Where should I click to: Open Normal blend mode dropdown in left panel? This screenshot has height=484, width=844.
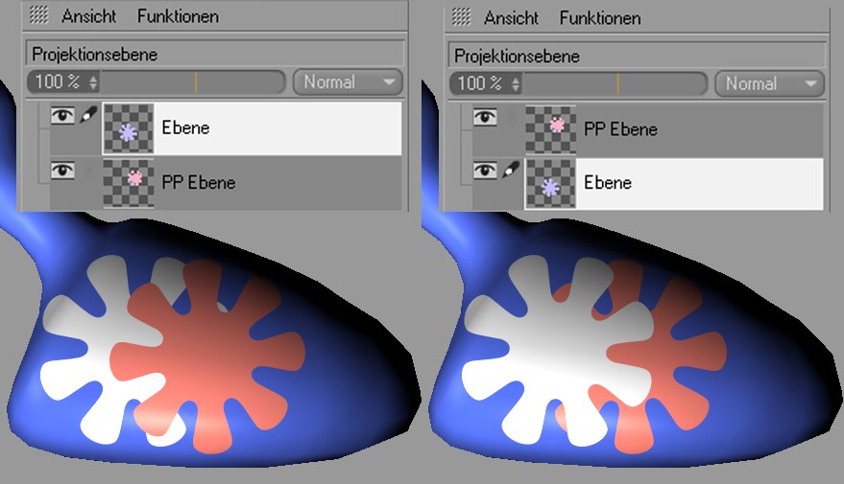[348, 82]
